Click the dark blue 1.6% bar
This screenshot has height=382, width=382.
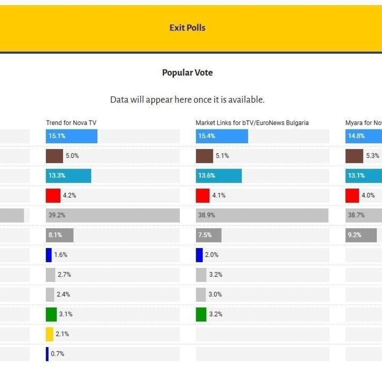tap(48, 255)
